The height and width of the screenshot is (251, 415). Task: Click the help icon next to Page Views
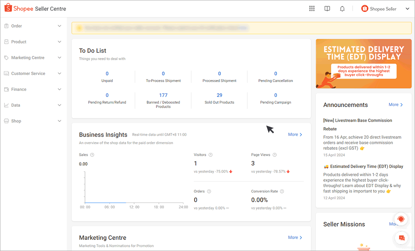[x=275, y=155]
